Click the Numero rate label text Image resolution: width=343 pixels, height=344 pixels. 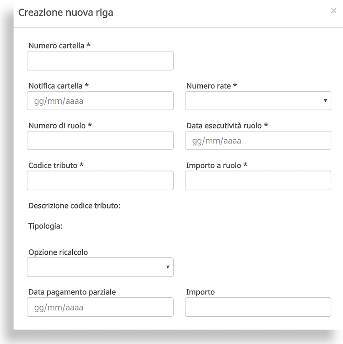pyautogui.click(x=212, y=86)
